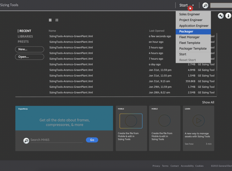232x171 pixels.
Task: Focus the Search MH65 input field
Action: pos(56,140)
